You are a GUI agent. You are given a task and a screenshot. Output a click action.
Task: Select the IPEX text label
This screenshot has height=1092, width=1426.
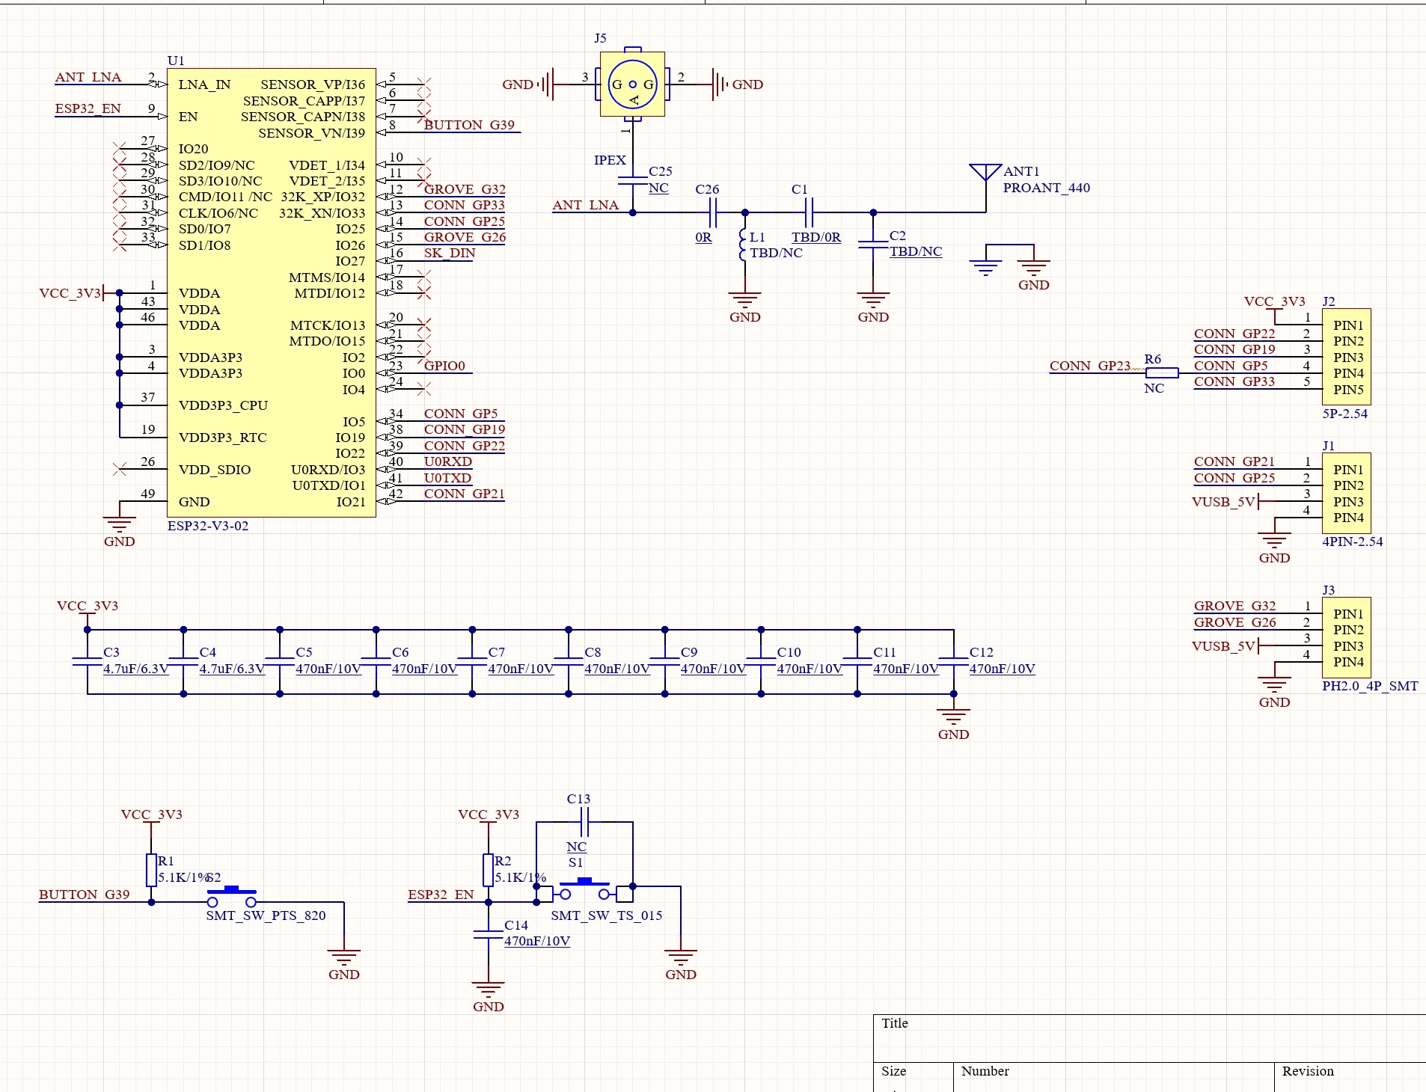(x=610, y=160)
